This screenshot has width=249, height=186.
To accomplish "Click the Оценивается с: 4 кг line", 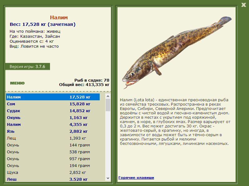I will (32, 41).
